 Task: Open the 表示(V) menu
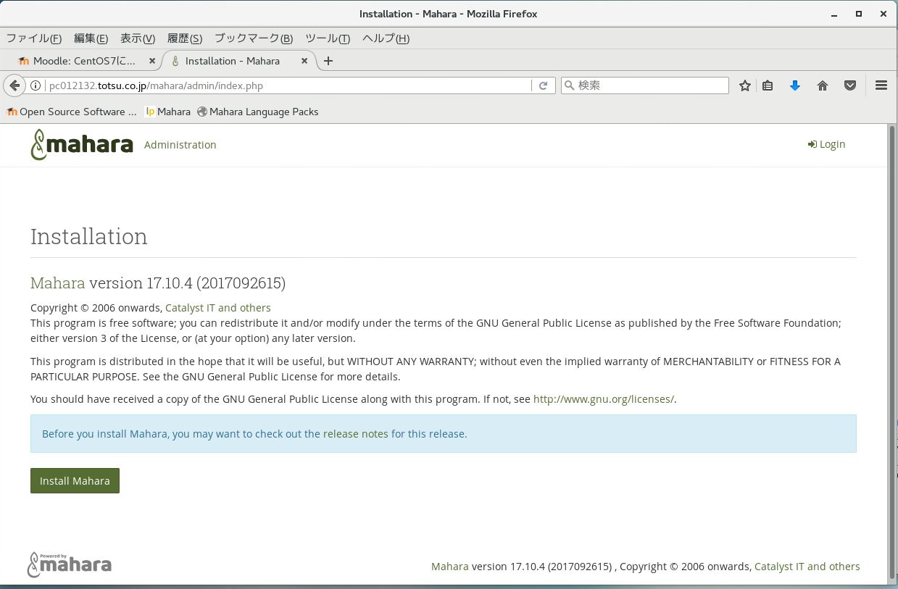click(x=138, y=38)
